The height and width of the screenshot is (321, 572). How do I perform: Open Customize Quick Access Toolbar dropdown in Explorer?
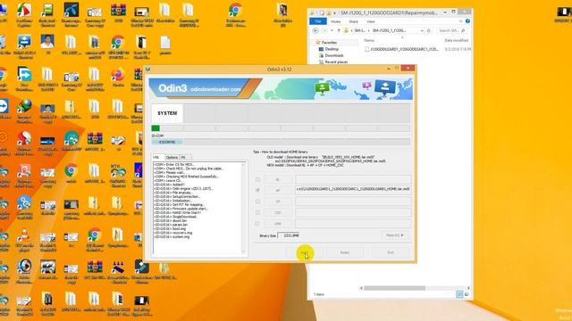pos(334,12)
